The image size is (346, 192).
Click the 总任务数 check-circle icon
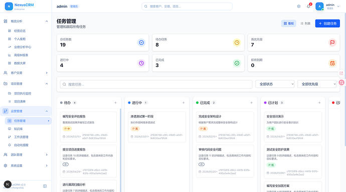pos(141,42)
